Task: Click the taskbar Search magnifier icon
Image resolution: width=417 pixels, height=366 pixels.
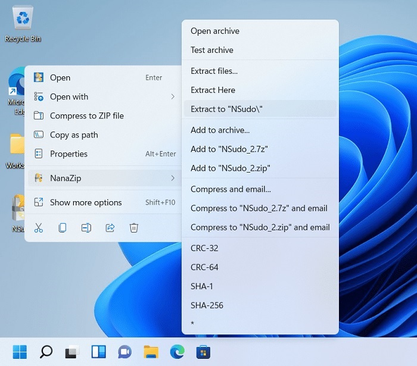Action: point(46,352)
